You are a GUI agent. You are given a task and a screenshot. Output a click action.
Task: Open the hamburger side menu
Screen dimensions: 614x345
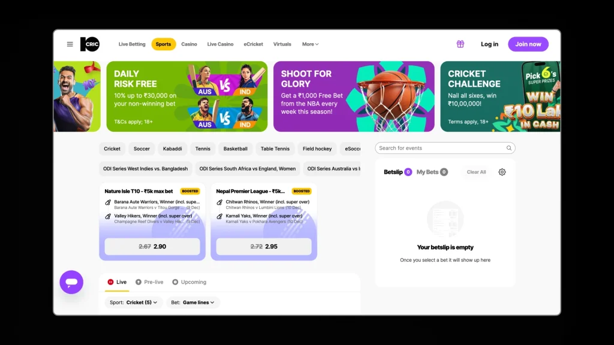pos(70,44)
